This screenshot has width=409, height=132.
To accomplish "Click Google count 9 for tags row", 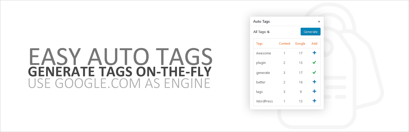I will [300, 92].
